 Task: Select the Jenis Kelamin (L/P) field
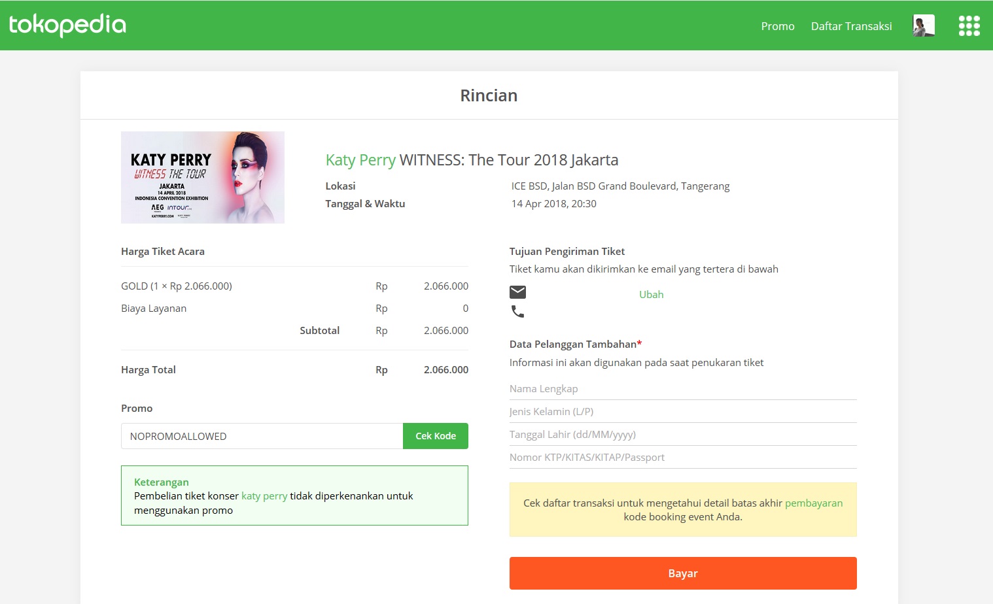click(x=682, y=412)
